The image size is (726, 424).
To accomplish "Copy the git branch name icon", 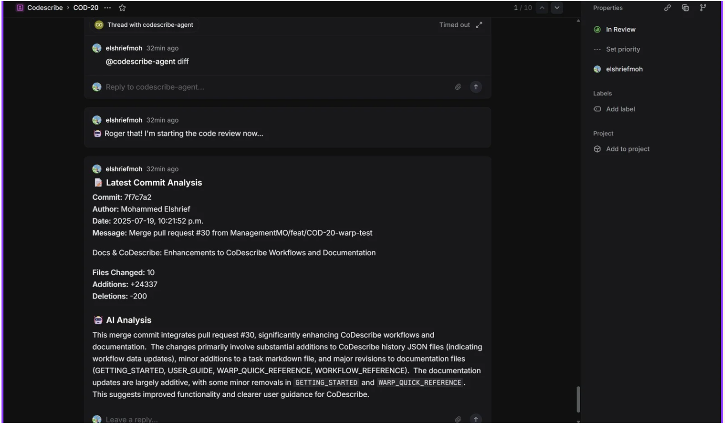I will click(x=703, y=8).
